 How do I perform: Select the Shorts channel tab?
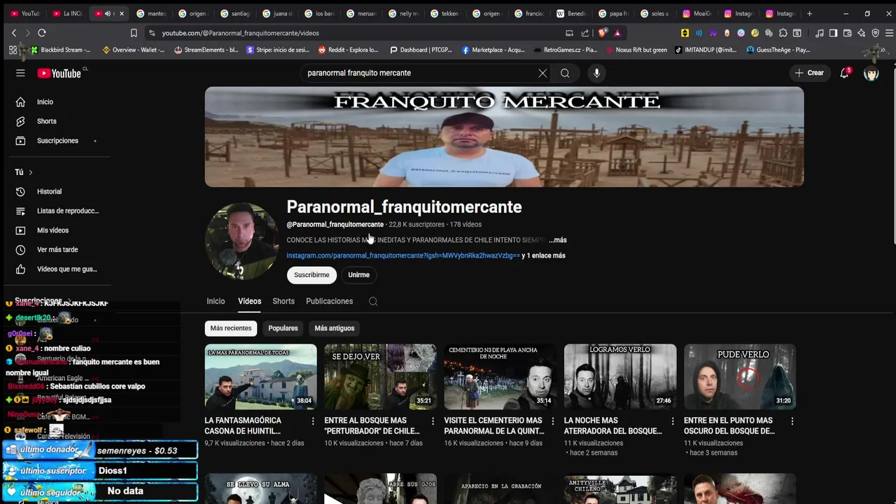click(283, 301)
